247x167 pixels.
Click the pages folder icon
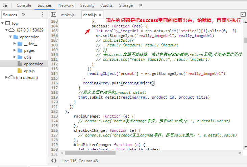20,50
